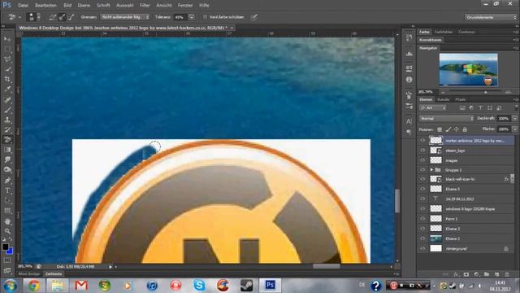
Task: Open Google Chrome from the taskbar
Action: pos(33,286)
